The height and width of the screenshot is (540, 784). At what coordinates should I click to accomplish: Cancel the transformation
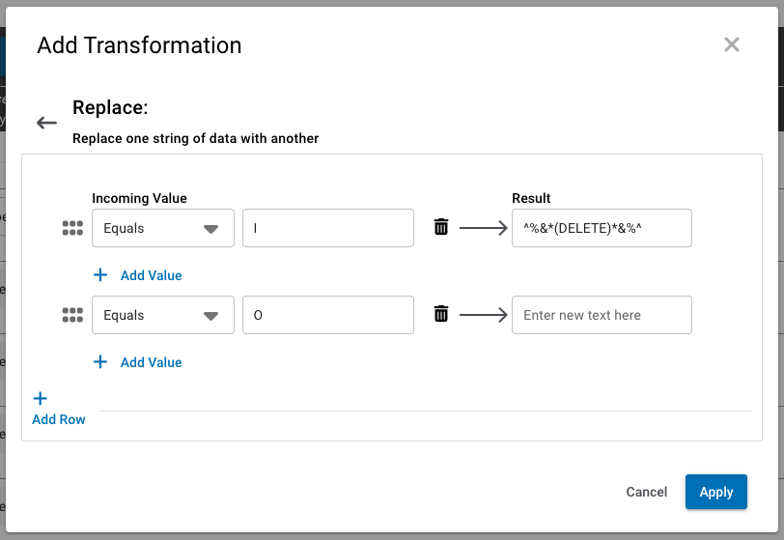(647, 492)
